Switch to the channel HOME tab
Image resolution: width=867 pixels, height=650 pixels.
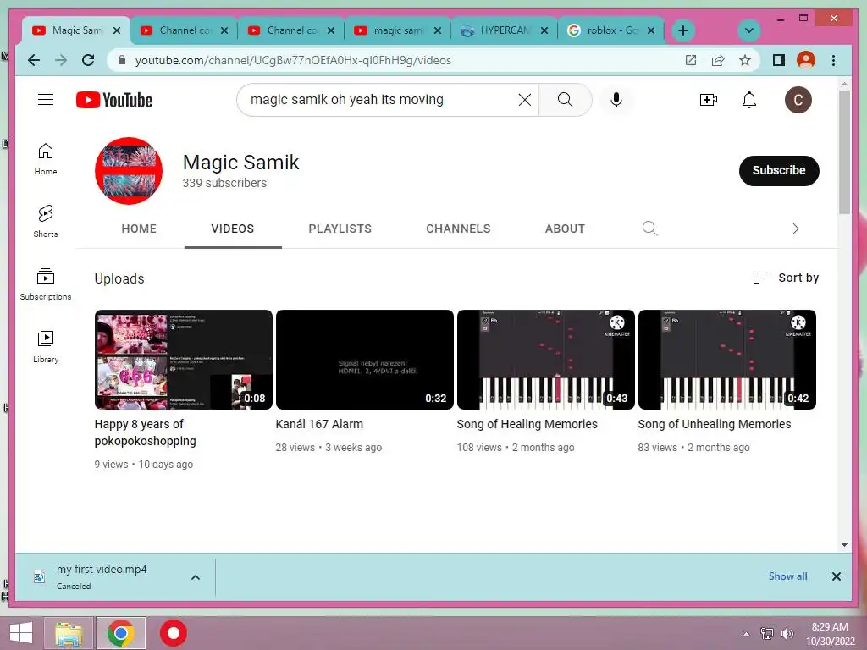[139, 229]
